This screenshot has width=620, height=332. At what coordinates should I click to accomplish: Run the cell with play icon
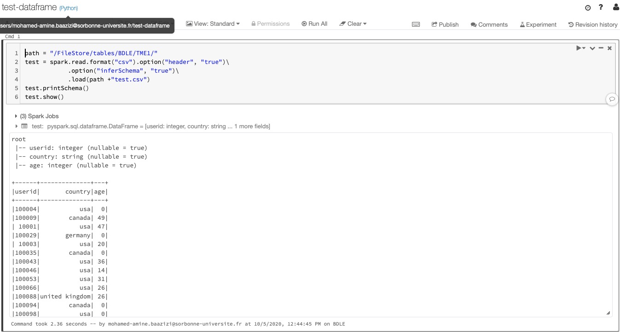(580, 48)
